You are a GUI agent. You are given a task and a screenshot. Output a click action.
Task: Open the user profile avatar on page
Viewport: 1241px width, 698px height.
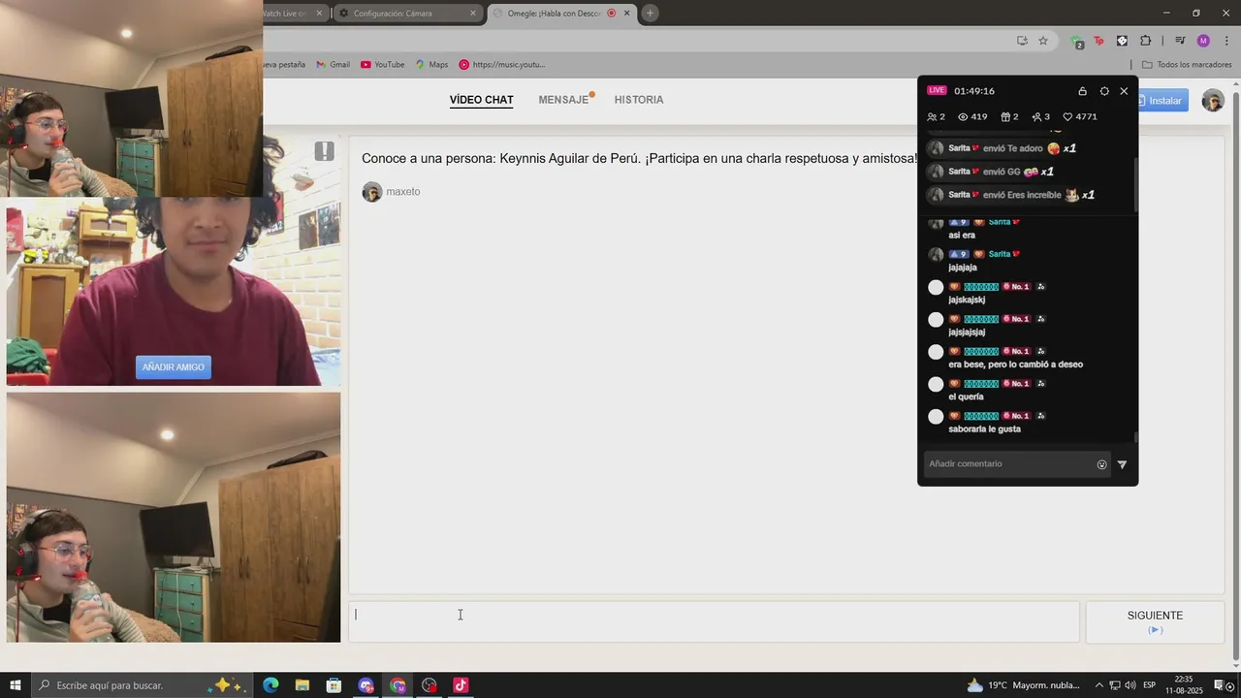(1213, 101)
